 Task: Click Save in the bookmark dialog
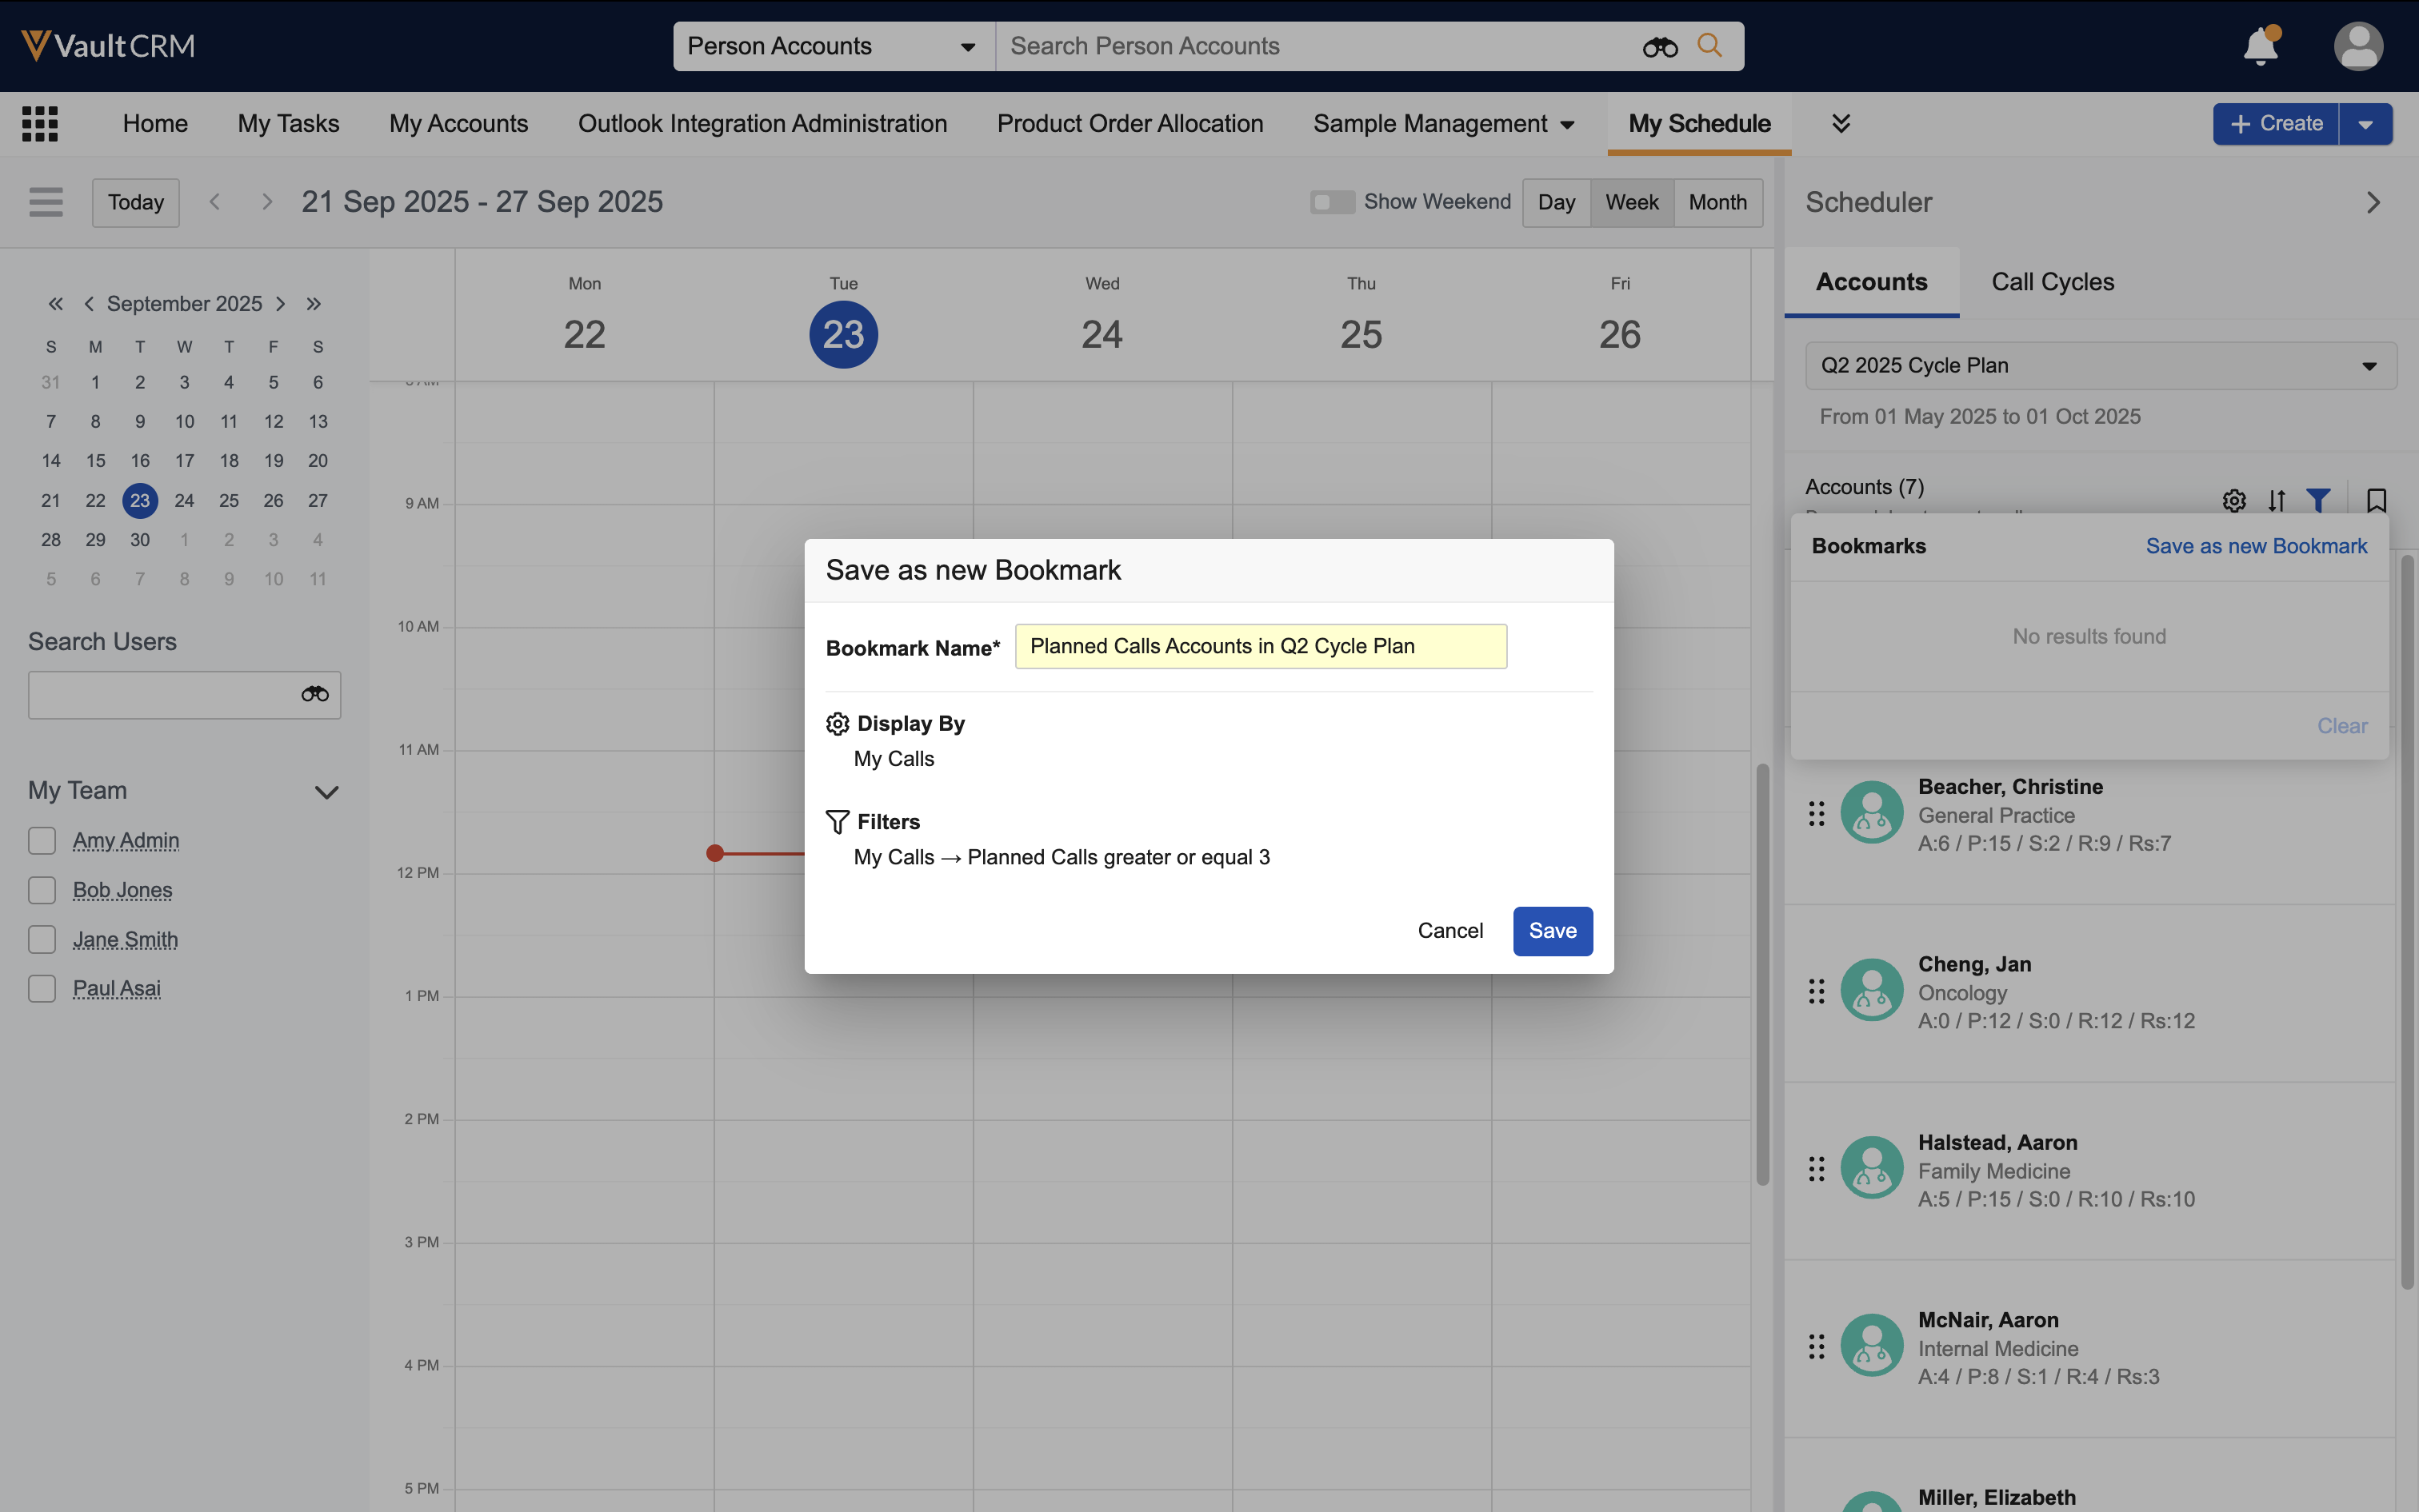[1552, 930]
